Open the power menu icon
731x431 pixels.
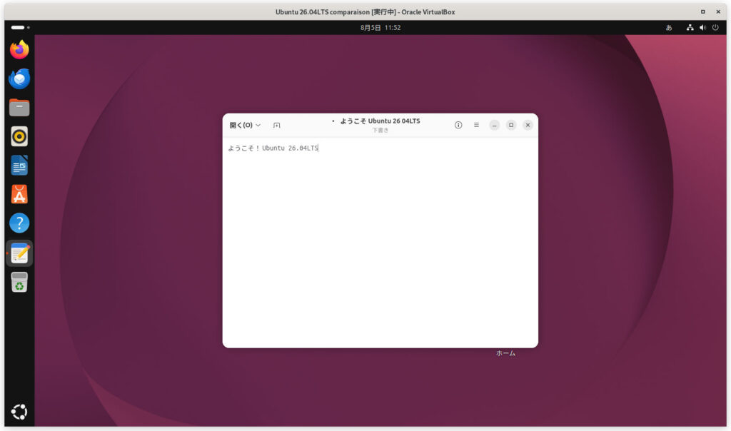point(715,28)
